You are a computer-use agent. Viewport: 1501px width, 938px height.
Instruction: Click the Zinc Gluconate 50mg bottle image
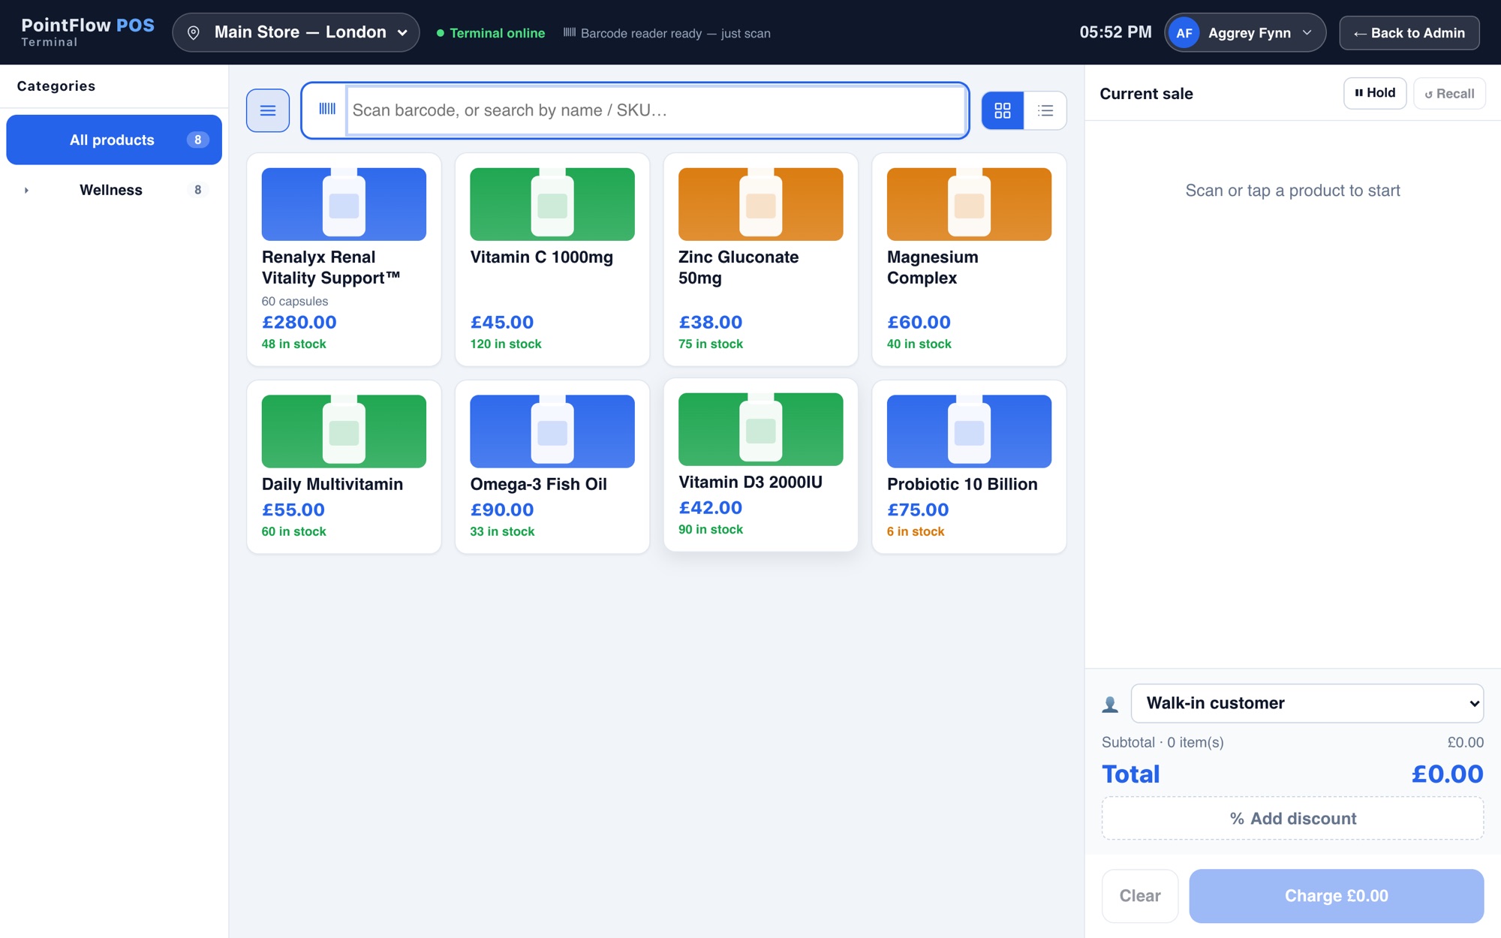click(x=760, y=204)
